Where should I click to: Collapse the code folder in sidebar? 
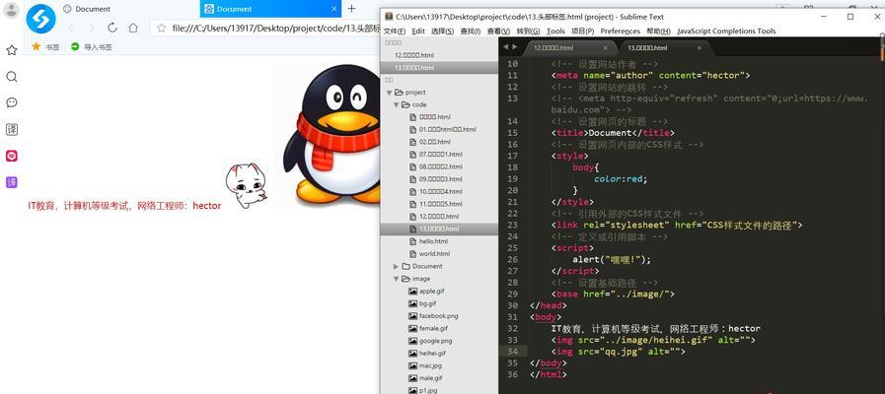coord(397,104)
